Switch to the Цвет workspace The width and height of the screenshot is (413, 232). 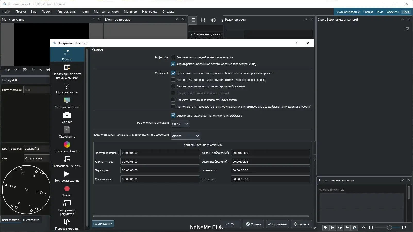406,12
